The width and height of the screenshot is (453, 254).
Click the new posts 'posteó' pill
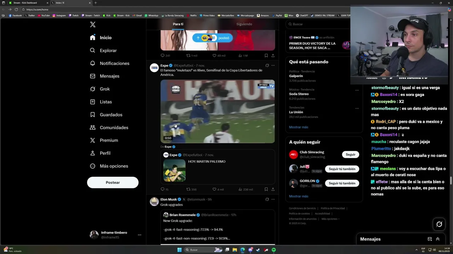(213, 38)
